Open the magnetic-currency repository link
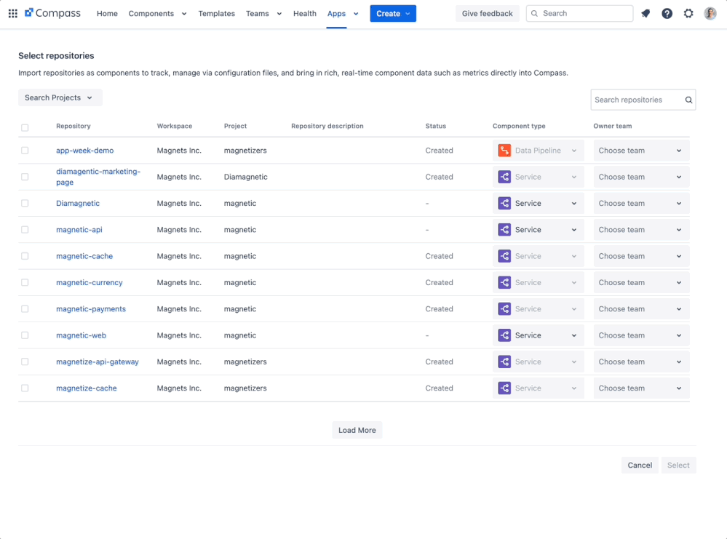 coord(90,282)
